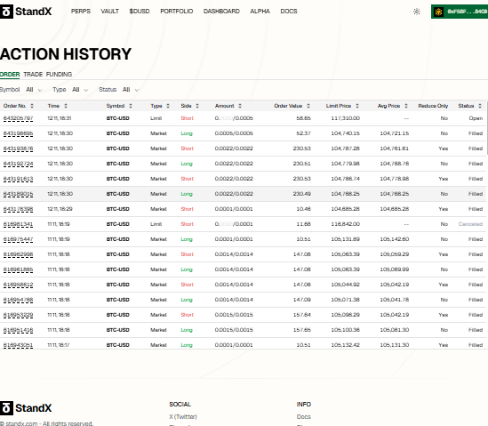Screen dimensions: 488x426
Task: Click the SOCIAL footer heading
Action: [180, 404]
